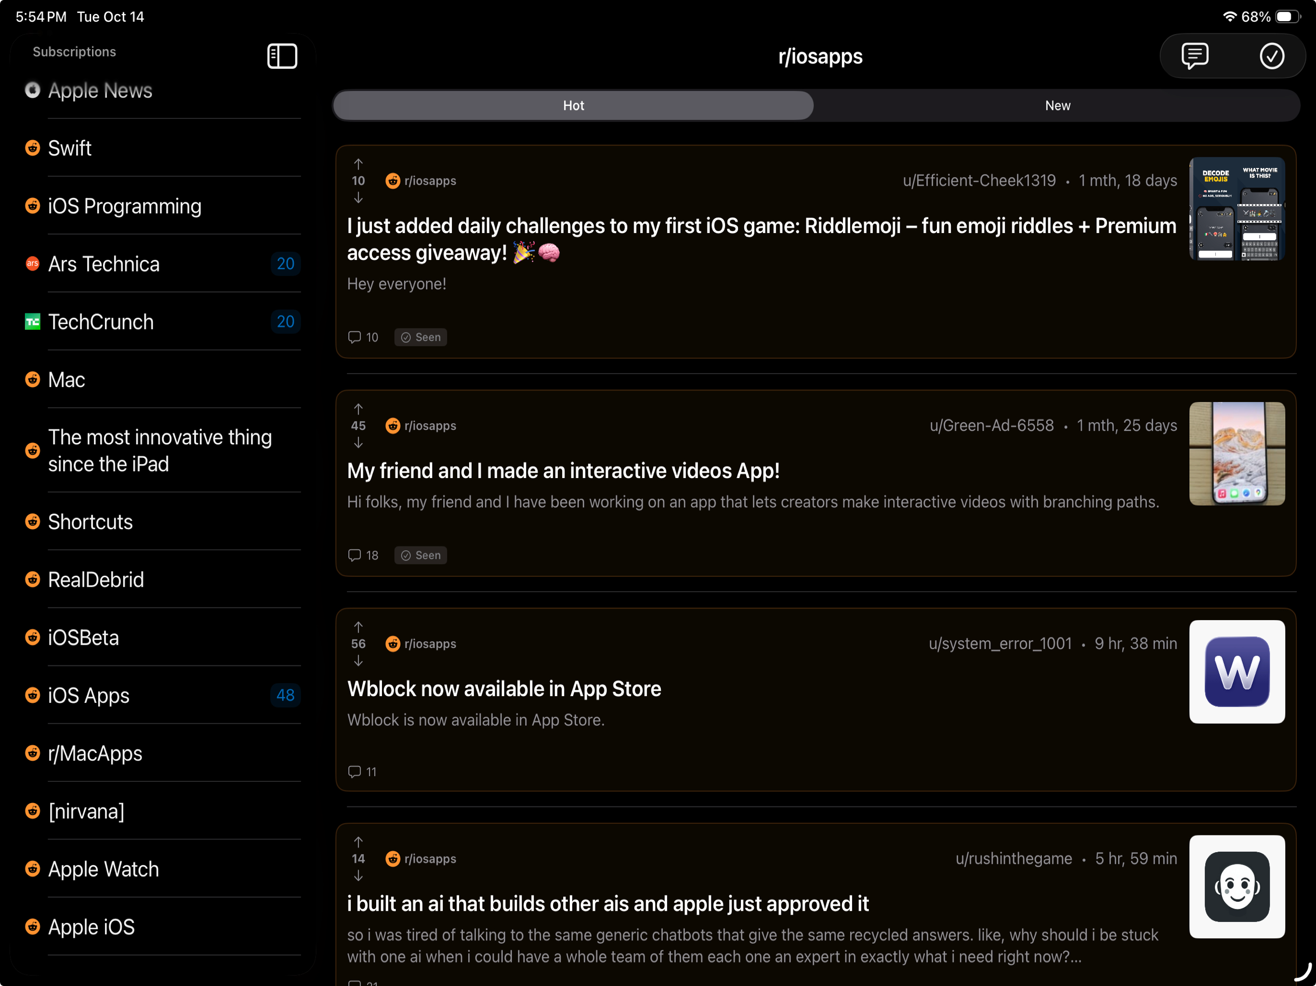Open the Riddlemoji daily challenges post title
Screen dimensions: 1316x986
pyautogui.click(x=762, y=239)
